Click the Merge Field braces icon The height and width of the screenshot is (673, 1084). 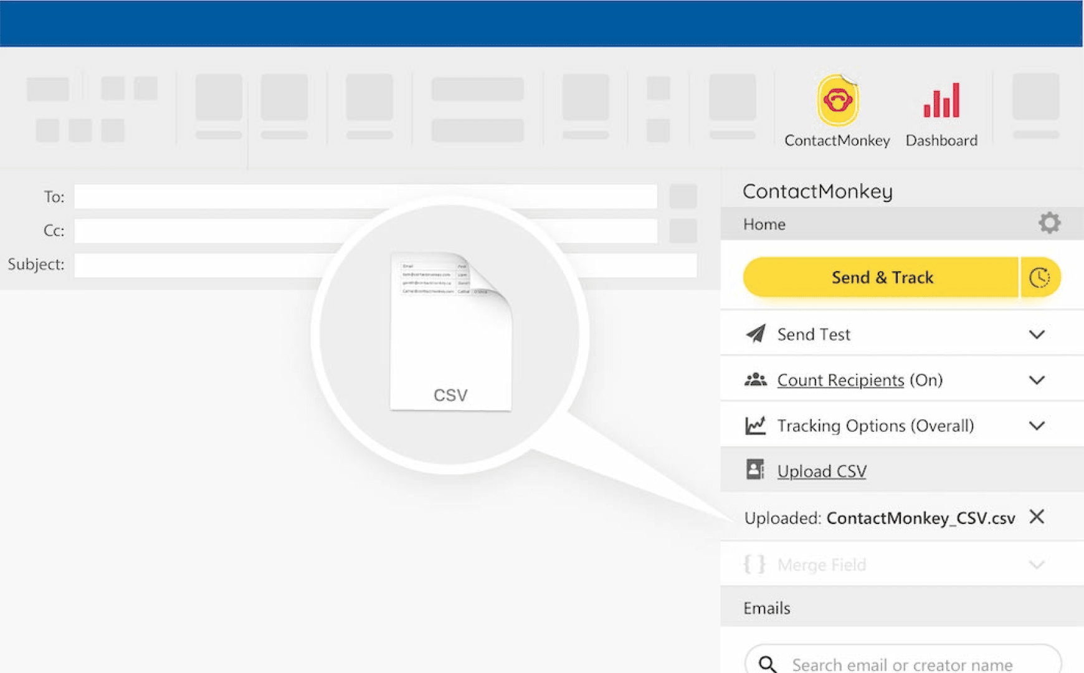pos(755,565)
